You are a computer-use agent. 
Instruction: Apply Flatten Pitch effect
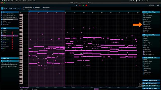[148, 18]
